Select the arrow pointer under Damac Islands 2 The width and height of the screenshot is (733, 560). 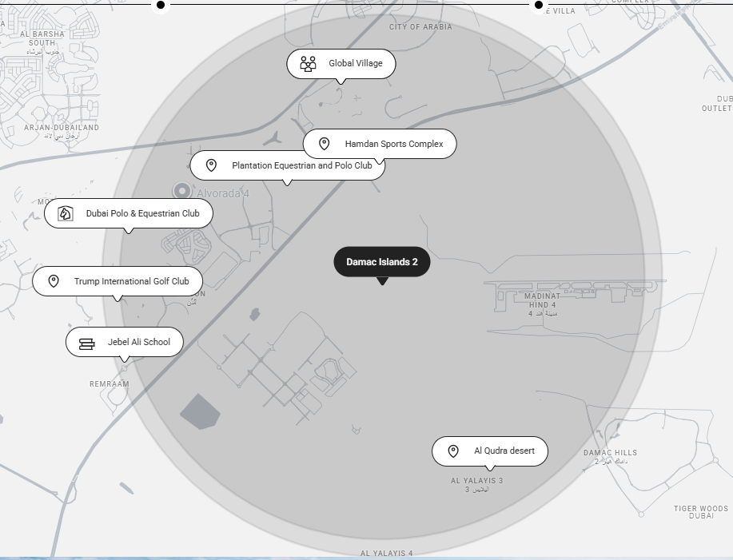(x=381, y=281)
